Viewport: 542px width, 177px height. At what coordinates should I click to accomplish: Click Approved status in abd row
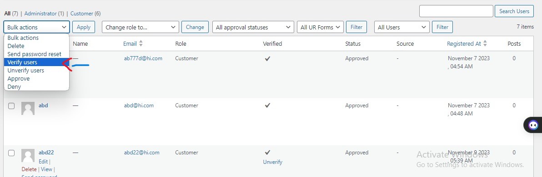tap(357, 105)
